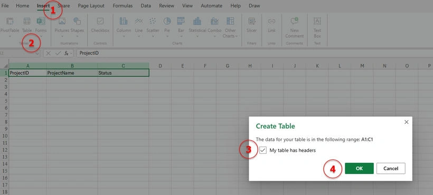The image size is (433, 195).
Task: Insert a Bar chart
Action: click(x=181, y=25)
